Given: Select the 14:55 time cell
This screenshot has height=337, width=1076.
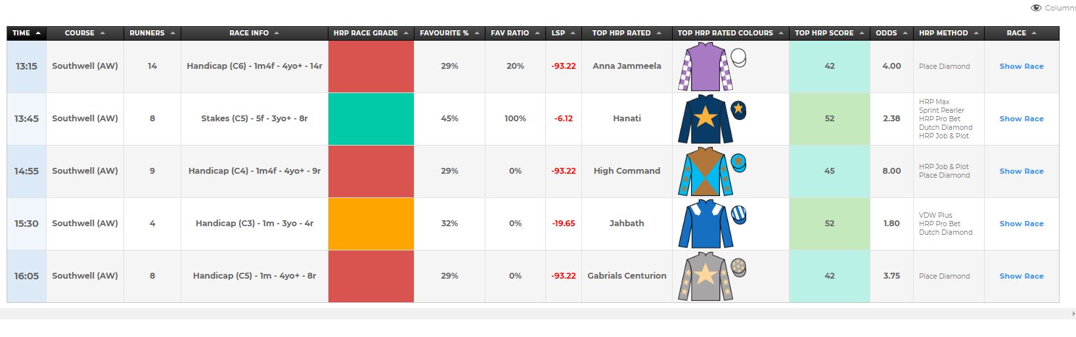Looking at the screenshot, I should click(x=26, y=171).
